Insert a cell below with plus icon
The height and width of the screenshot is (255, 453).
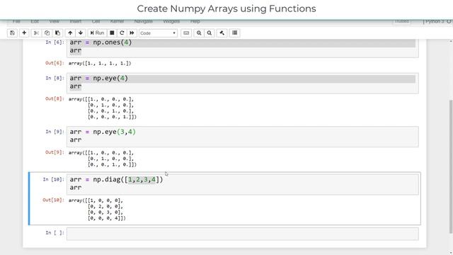[x=24, y=33]
